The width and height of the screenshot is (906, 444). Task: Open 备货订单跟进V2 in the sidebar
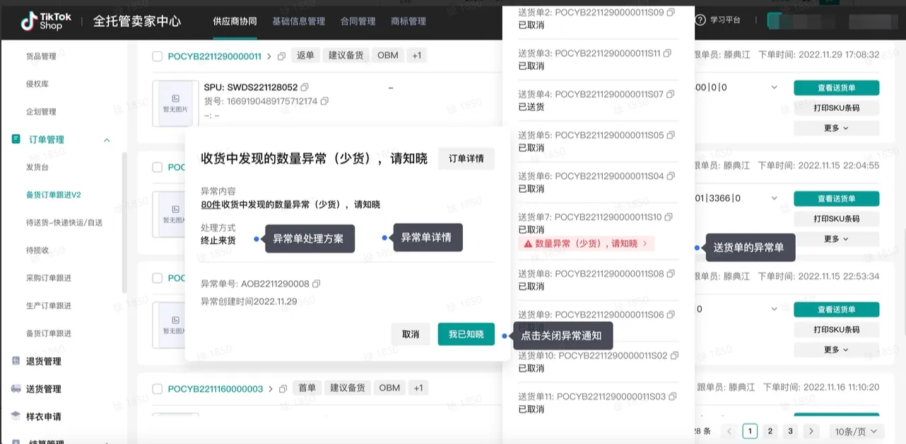coord(54,194)
